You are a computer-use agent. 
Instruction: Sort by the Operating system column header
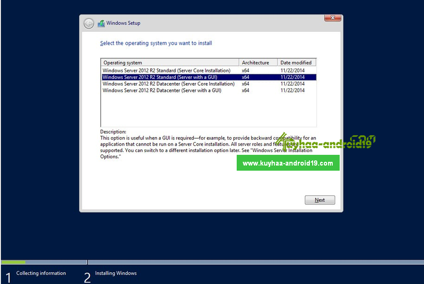click(x=170, y=62)
